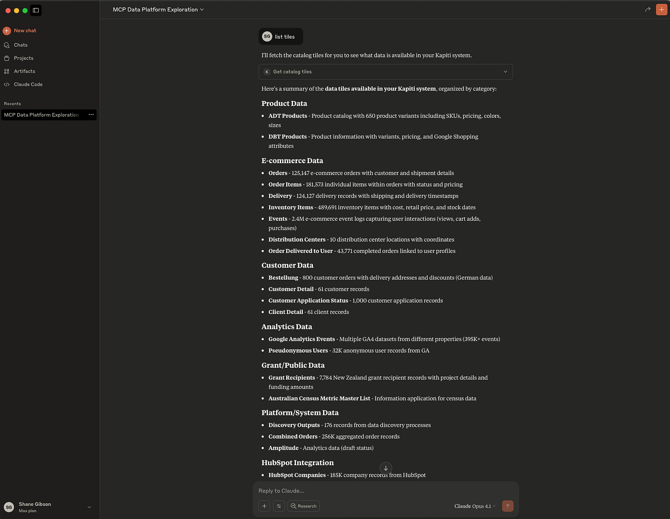Click the scroll-to-bottom arrow button

386,468
